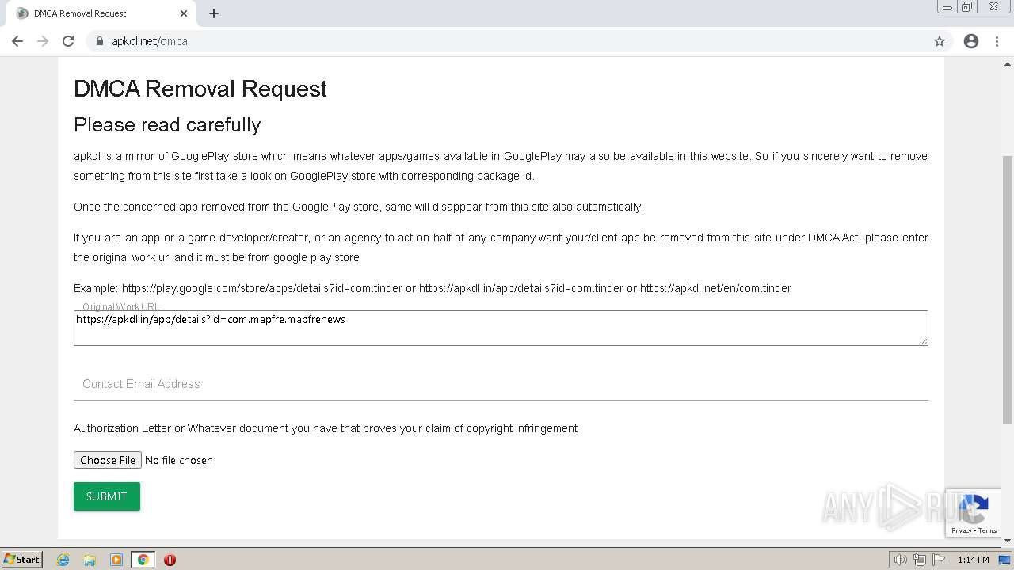
Task: Open the Windows Start menu
Action: pos(21,560)
